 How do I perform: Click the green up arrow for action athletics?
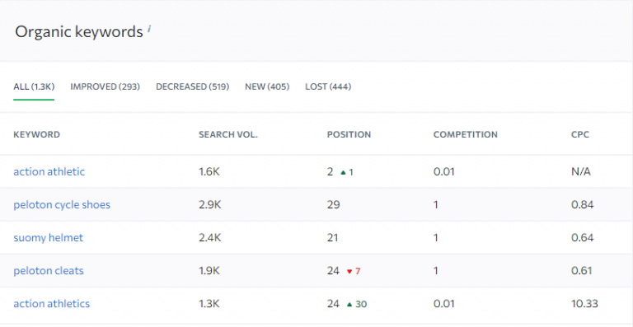349,305
